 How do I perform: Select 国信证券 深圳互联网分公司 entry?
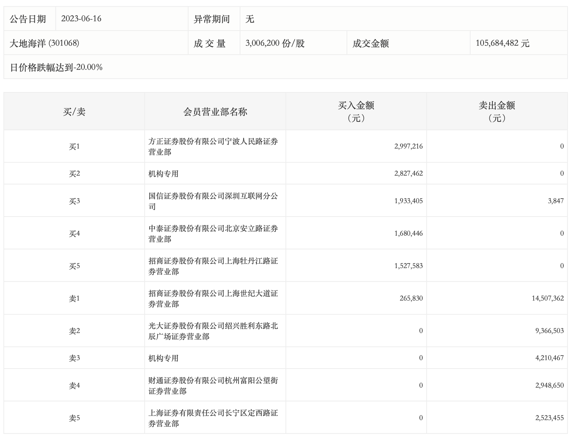click(x=213, y=201)
